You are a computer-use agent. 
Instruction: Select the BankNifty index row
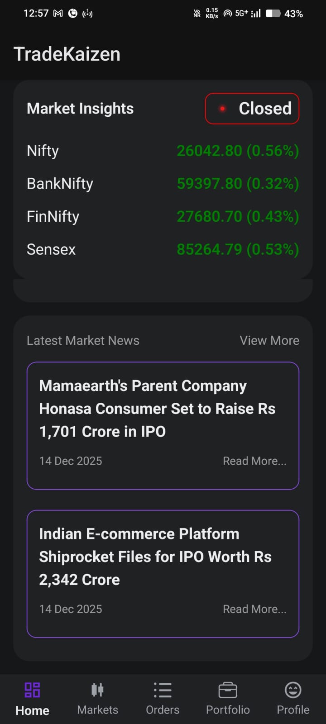(163, 184)
